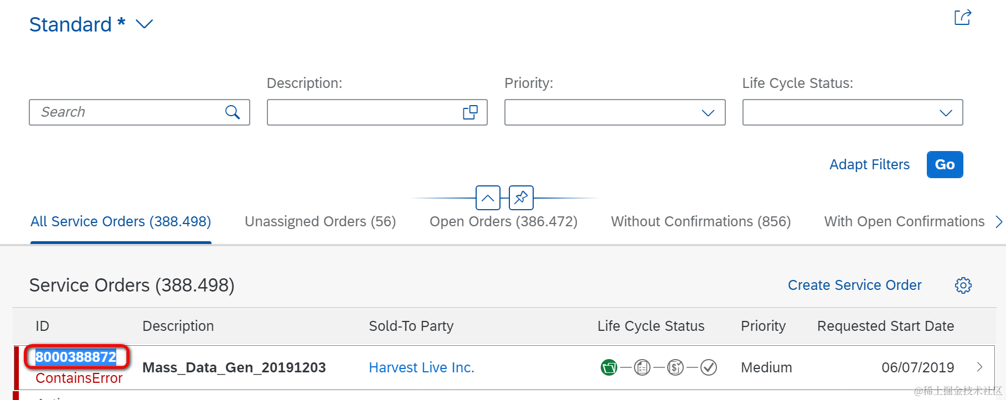Click the completed checkmark life cycle icon
The image size is (1006, 400).
coord(709,367)
